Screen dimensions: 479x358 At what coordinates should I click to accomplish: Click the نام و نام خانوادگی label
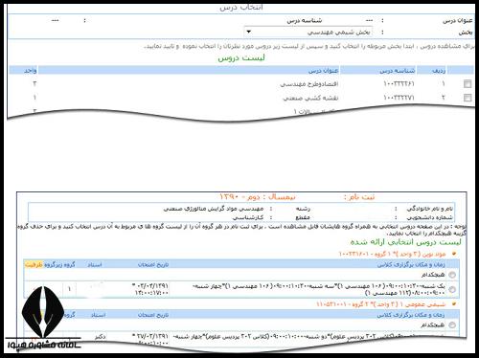point(430,209)
